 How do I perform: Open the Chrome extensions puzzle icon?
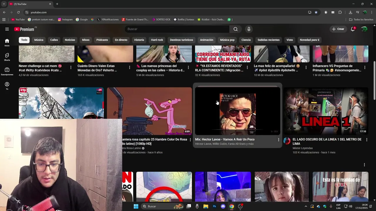pyautogui.click(x=340, y=12)
